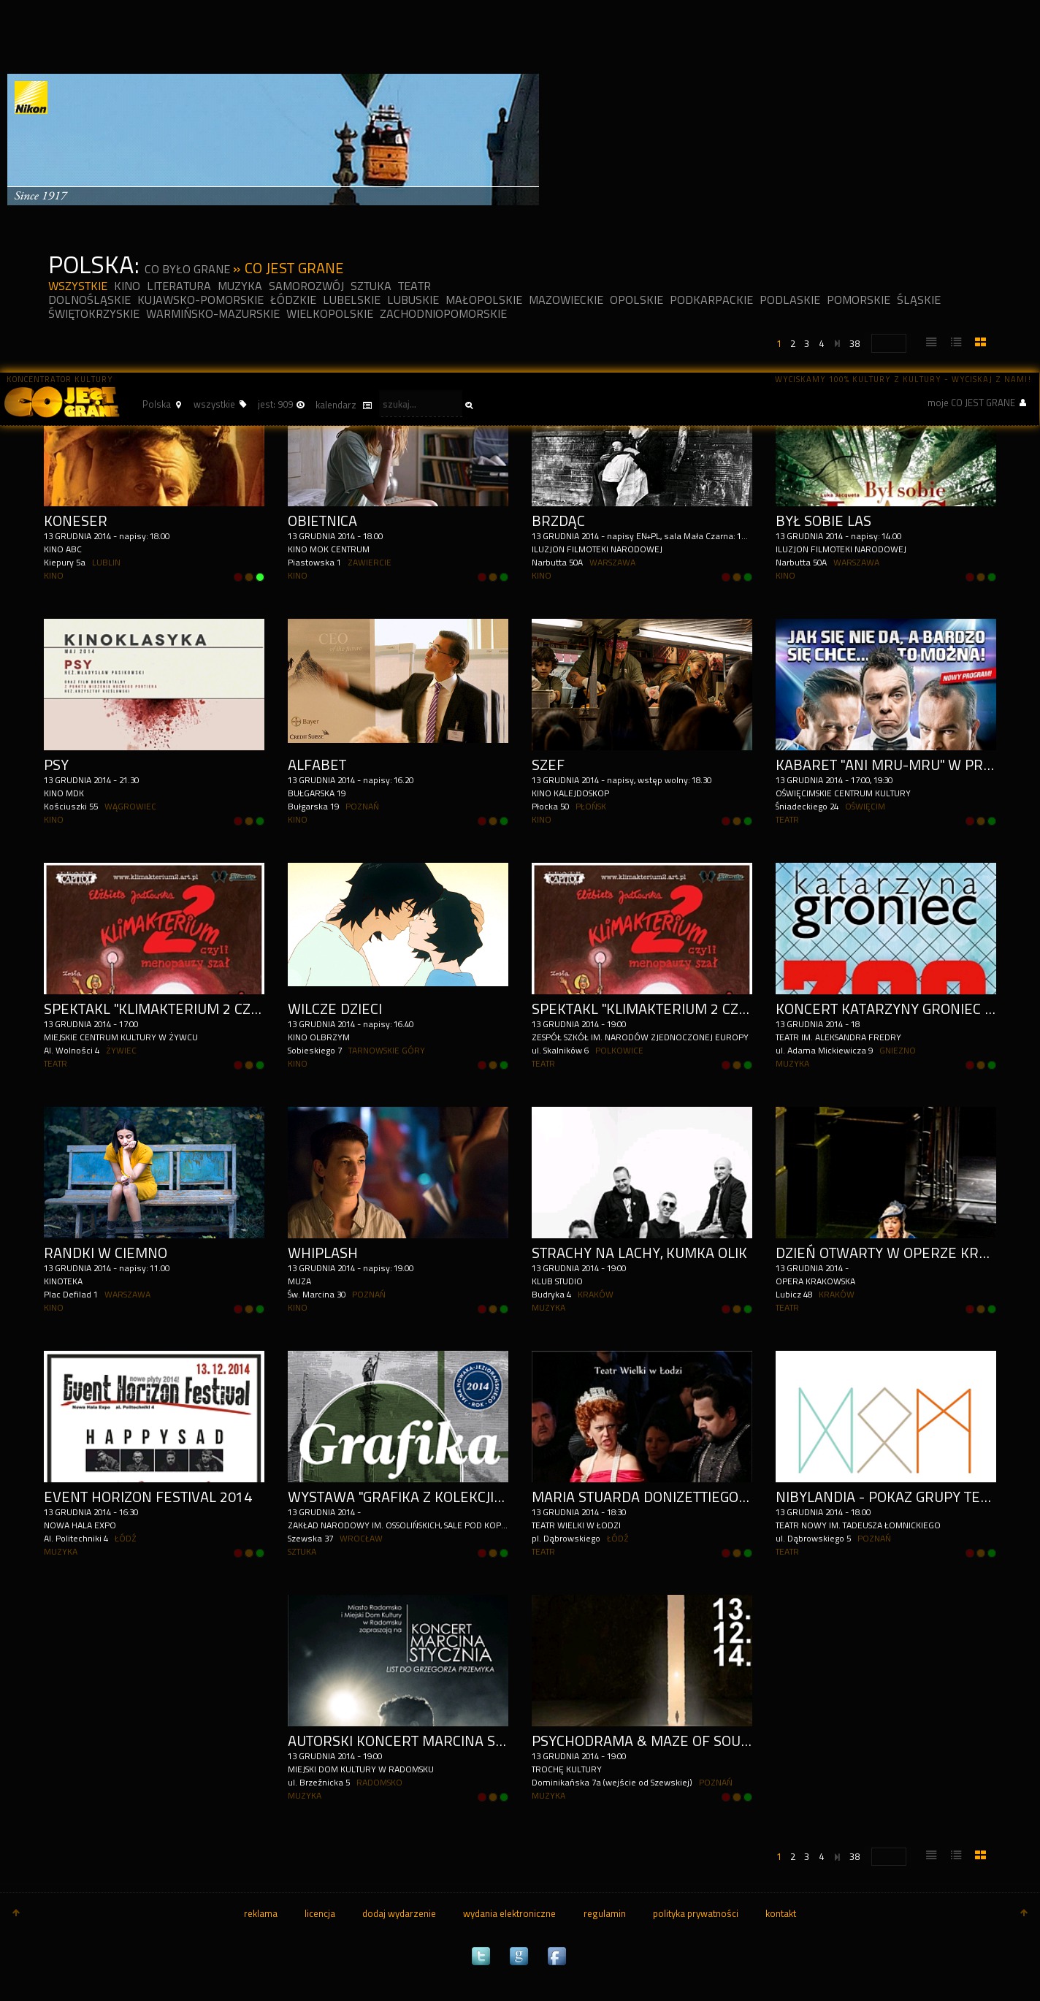The image size is (1040, 2001).
Task: Go to page 38 in bottom pagination
Action: point(854,1856)
